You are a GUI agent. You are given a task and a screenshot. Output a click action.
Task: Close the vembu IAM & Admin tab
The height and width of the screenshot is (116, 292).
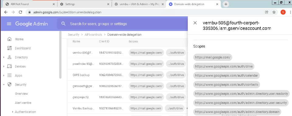point(162,4)
